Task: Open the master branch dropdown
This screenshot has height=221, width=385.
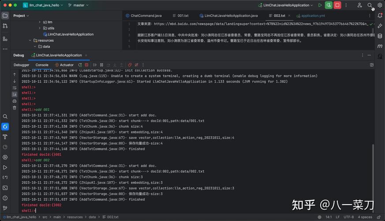Action: (x=78, y=5)
